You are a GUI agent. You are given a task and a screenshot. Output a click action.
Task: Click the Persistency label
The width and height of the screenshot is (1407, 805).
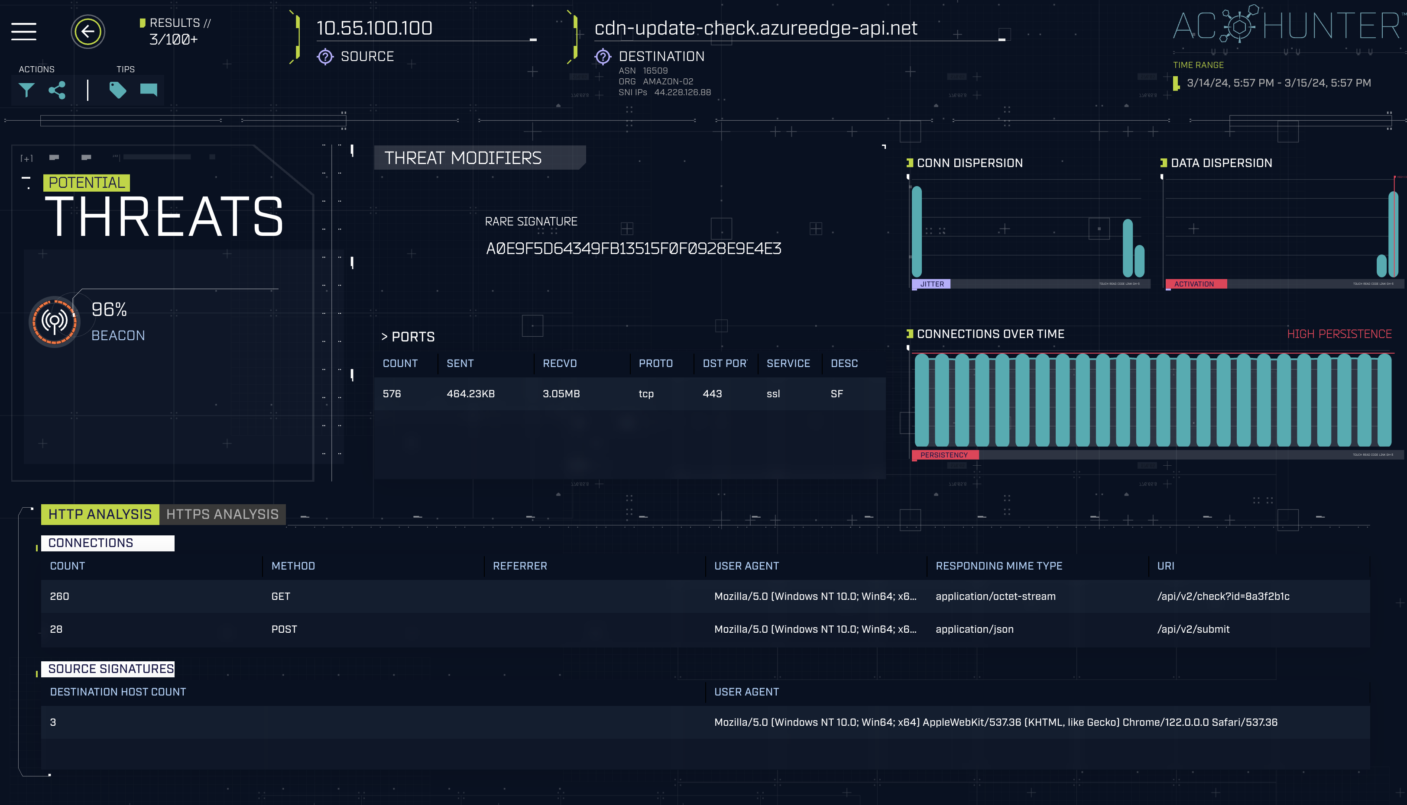[945, 454]
